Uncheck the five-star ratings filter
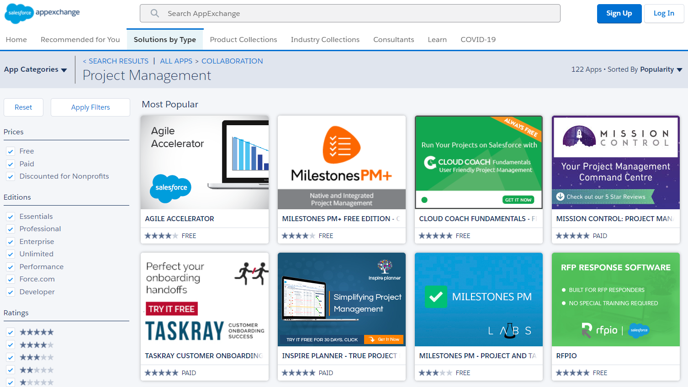 (x=10, y=332)
